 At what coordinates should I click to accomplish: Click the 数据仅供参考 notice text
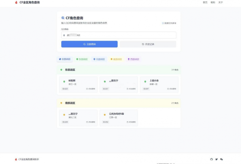click(170, 23)
